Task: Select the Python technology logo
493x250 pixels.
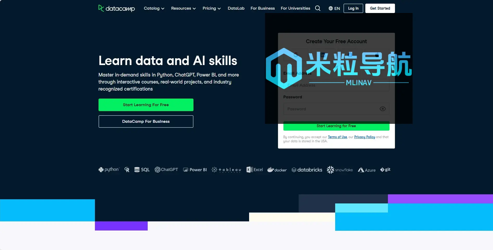Action: coord(109,169)
